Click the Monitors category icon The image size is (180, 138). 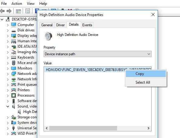(x=14, y=68)
